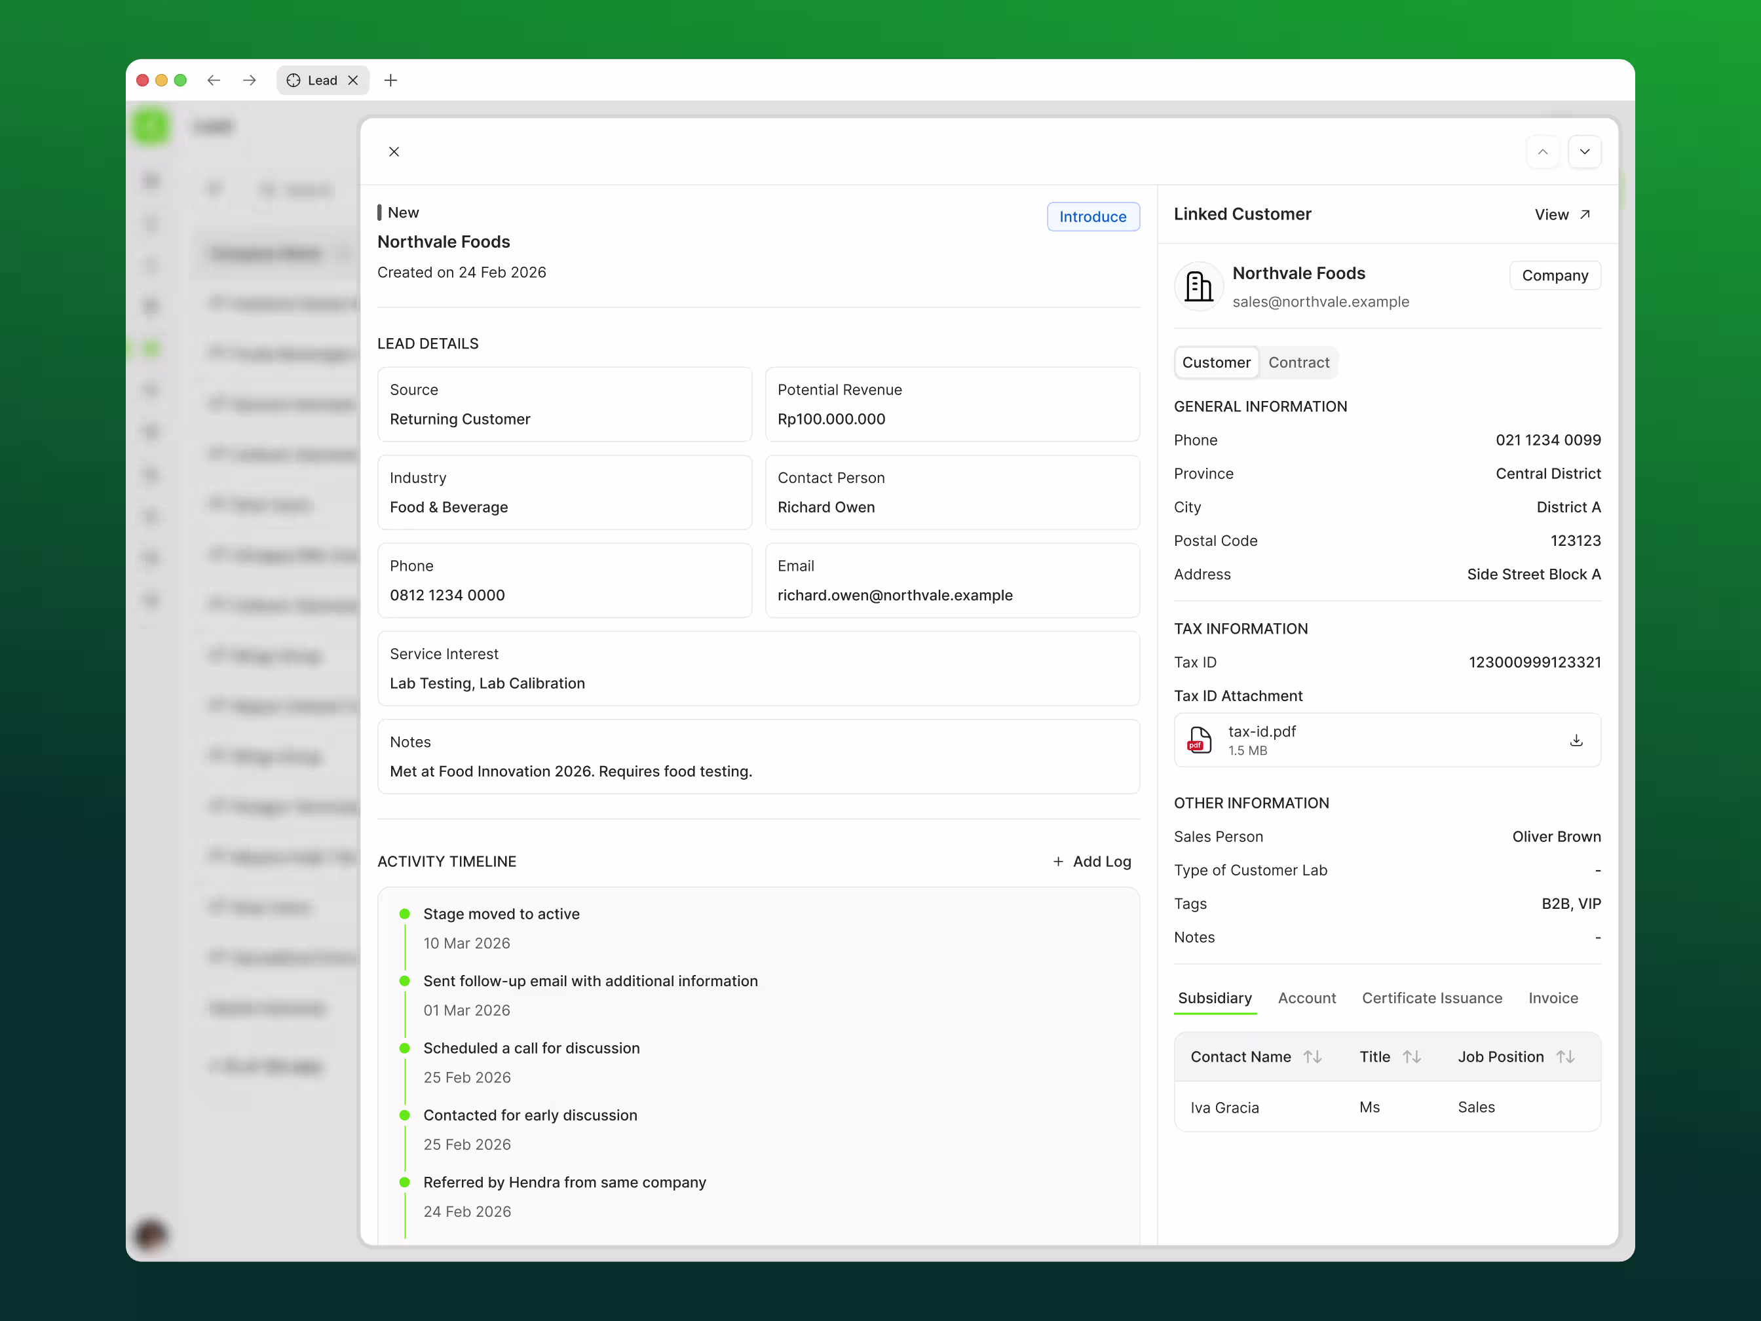Select the Lead browser tab
This screenshot has height=1321, width=1761.
tap(322, 80)
